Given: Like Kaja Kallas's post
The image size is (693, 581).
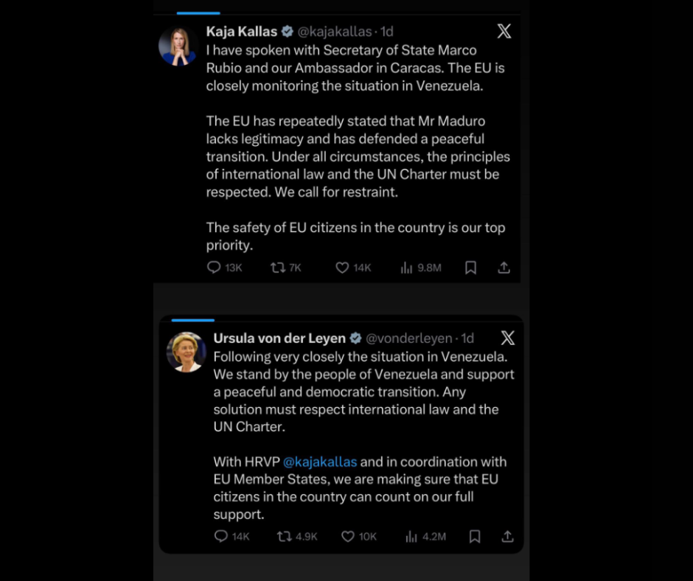Looking at the screenshot, I should coord(342,268).
